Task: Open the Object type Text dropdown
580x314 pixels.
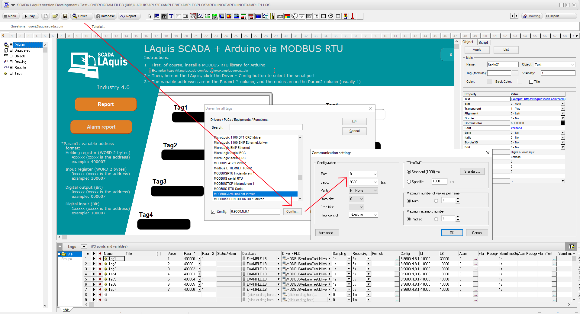Action: (x=572, y=65)
